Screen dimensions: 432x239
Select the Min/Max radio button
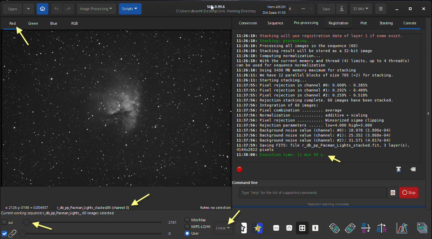click(187, 220)
